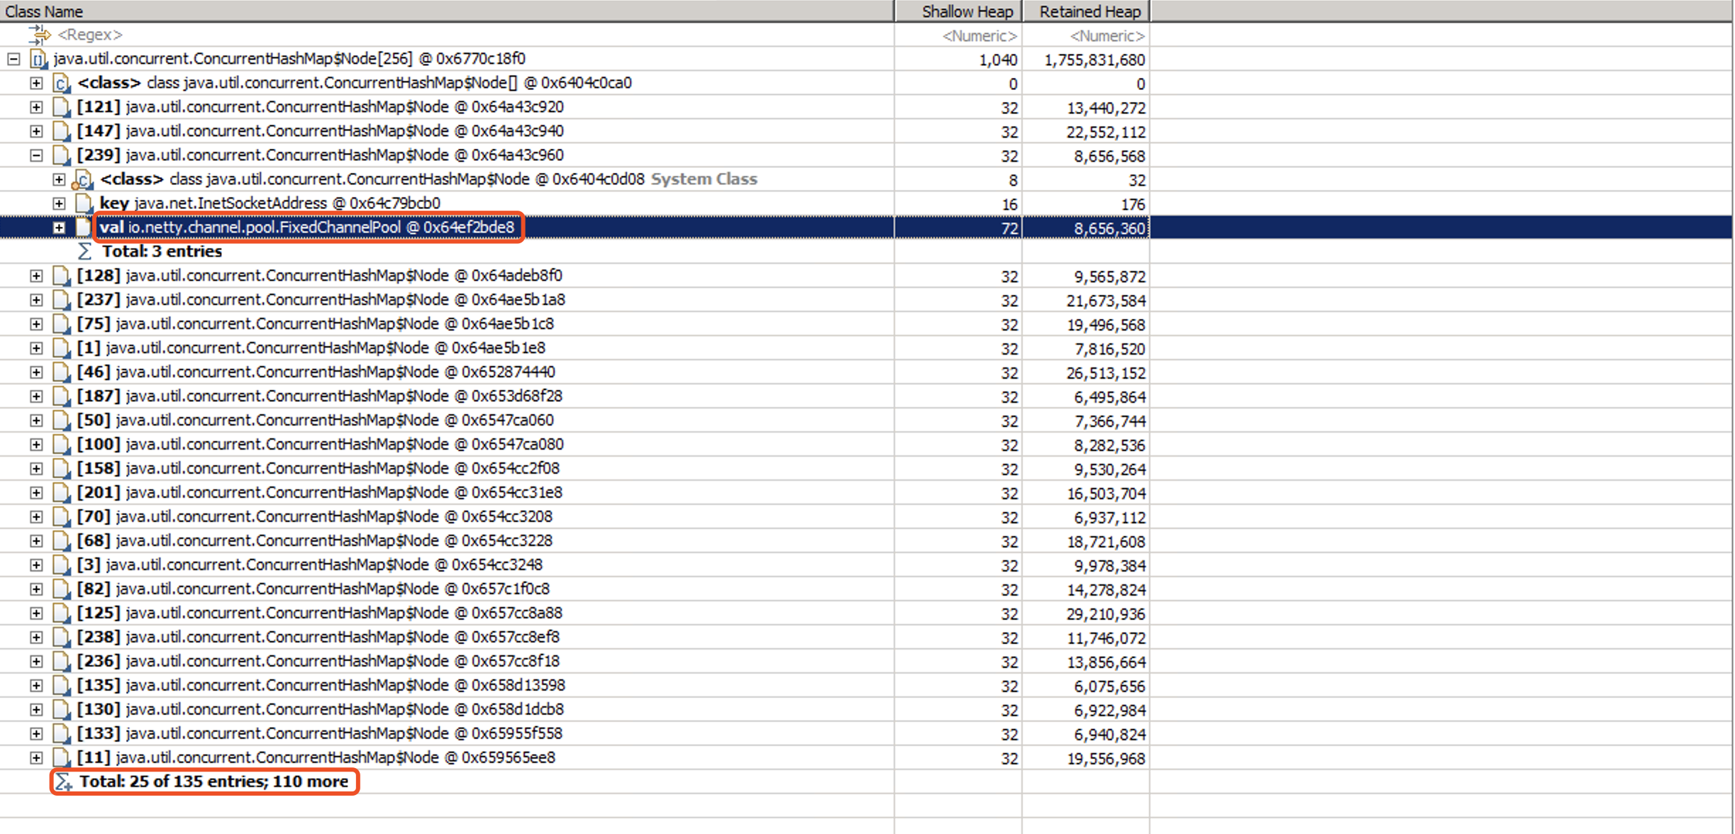Image resolution: width=1735 pixels, height=834 pixels.
Task: Expand the key InetSocketAddress entry
Action: [59, 204]
